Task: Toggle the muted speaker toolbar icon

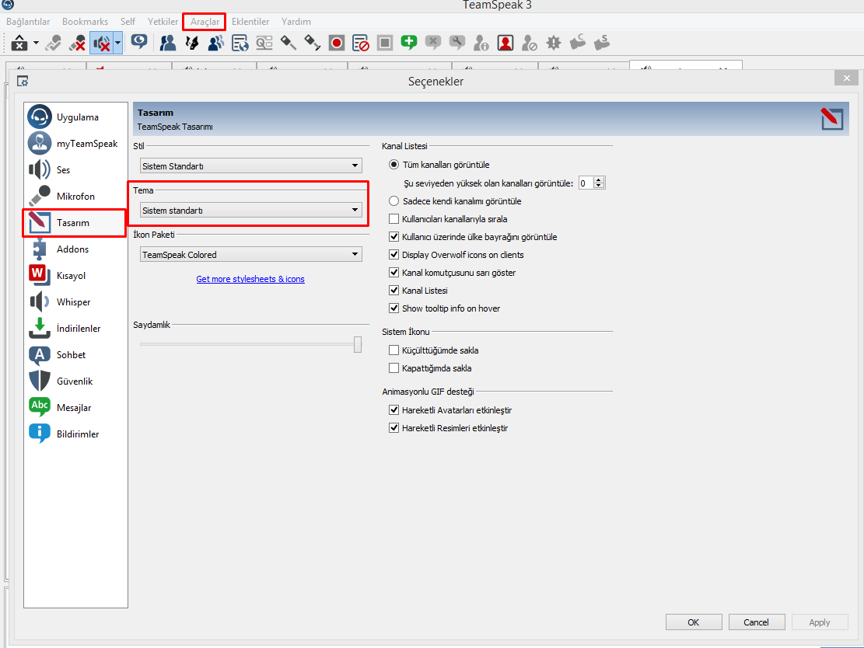Action: click(x=102, y=43)
